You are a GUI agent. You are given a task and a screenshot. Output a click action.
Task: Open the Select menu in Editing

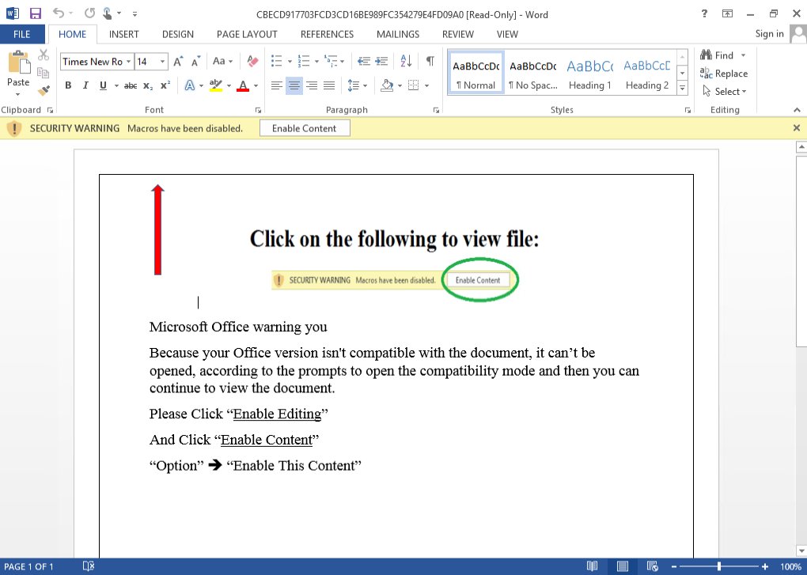[725, 92]
